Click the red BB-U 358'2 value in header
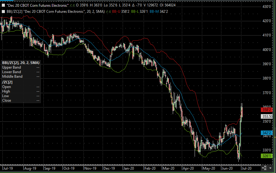Viewport: 276px width, 173px height. click(121, 12)
